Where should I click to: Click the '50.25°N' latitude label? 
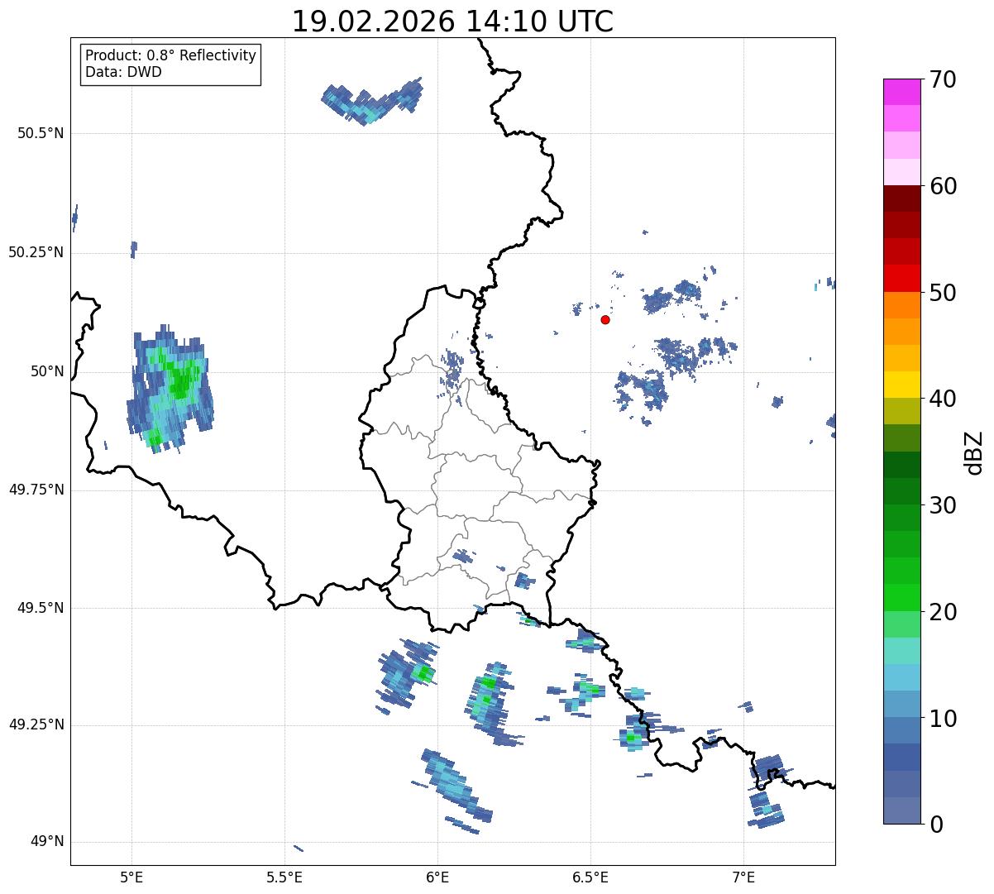(x=36, y=253)
